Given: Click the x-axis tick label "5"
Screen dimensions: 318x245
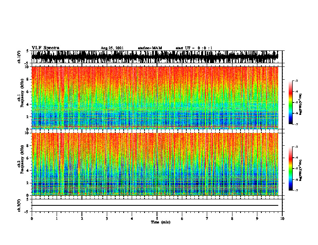Looking at the screenshot, I should (x=157, y=219).
